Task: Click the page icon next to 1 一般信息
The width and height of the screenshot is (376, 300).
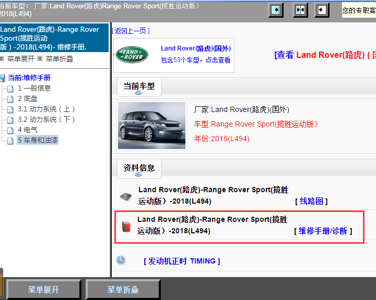Action: click(10, 89)
